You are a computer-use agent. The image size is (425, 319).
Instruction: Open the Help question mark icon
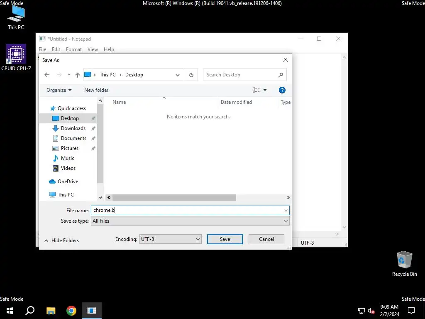coord(282,90)
